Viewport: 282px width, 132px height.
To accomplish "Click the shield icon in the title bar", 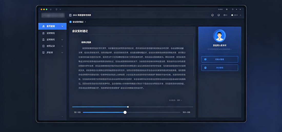I will pos(51,9).
